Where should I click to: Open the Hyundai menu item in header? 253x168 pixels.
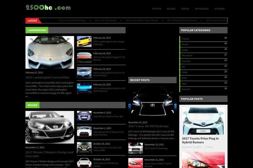tap(219, 9)
